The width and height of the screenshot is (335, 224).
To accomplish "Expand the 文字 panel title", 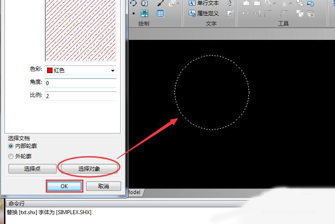I will pyautogui.click(x=211, y=23).
